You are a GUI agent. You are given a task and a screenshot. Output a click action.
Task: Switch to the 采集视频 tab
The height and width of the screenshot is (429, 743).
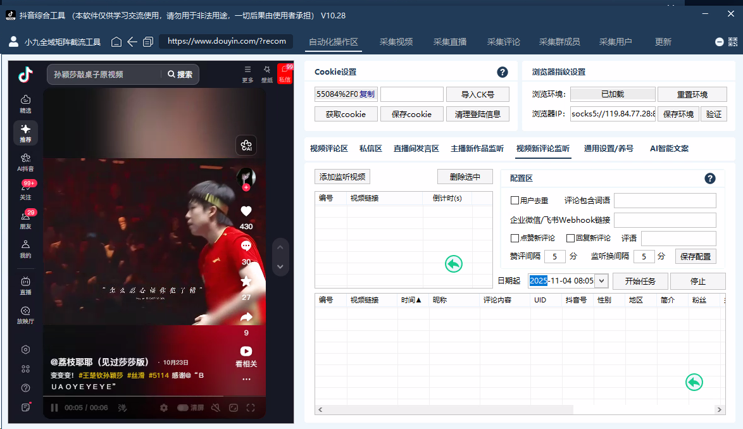396,42
